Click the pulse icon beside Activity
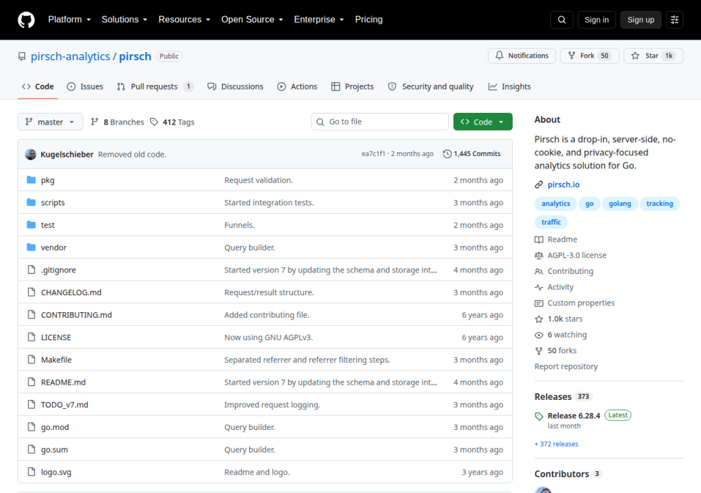701x493 pixels. point(539,287)
